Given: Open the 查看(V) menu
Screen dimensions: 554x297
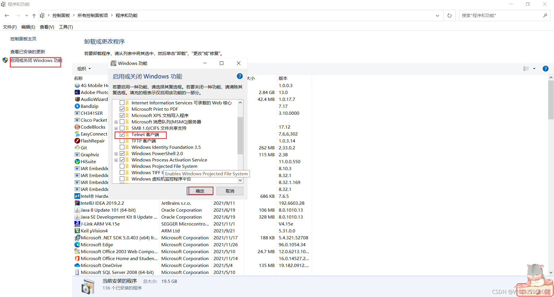Looking at the screenshot, I should pyautogui.click(x=47, y=27).
